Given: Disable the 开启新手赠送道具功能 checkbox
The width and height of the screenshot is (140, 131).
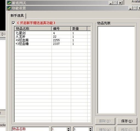Looking at the screenshot, I should click(13, 23).
